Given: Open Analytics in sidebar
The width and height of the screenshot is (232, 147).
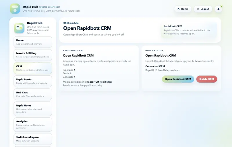Looking at the screenshot, I should [x=33, y=124].
